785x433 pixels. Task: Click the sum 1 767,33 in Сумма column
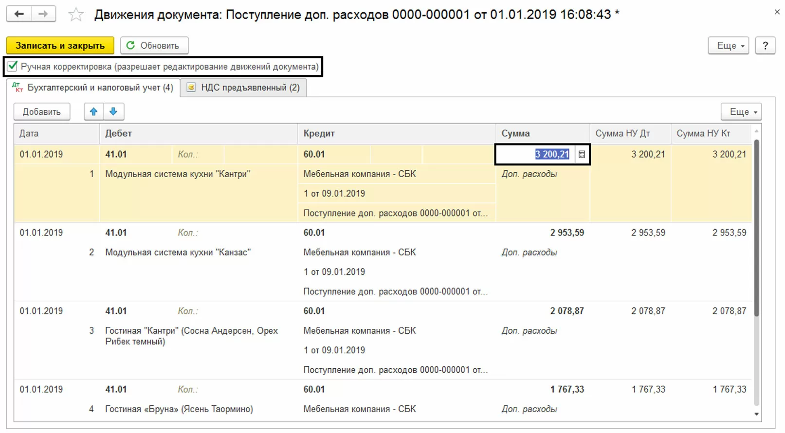(x=567, y=389)
